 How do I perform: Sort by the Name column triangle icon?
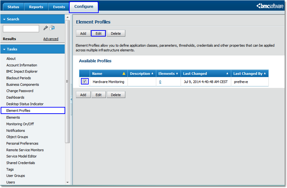point(124,73)
